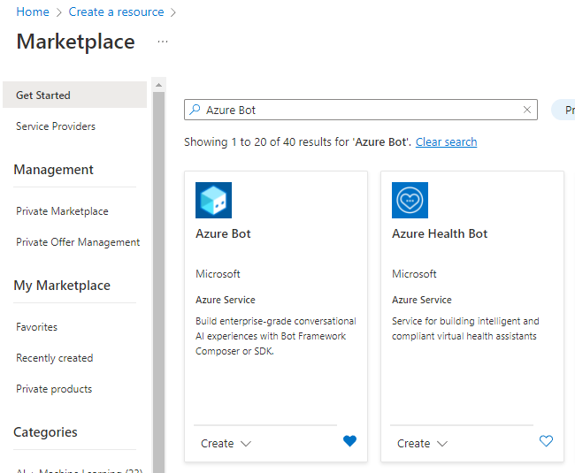Viewport: 575px width, 473px height.
Task: Open Private products in the sidebar
Action: 54,389
